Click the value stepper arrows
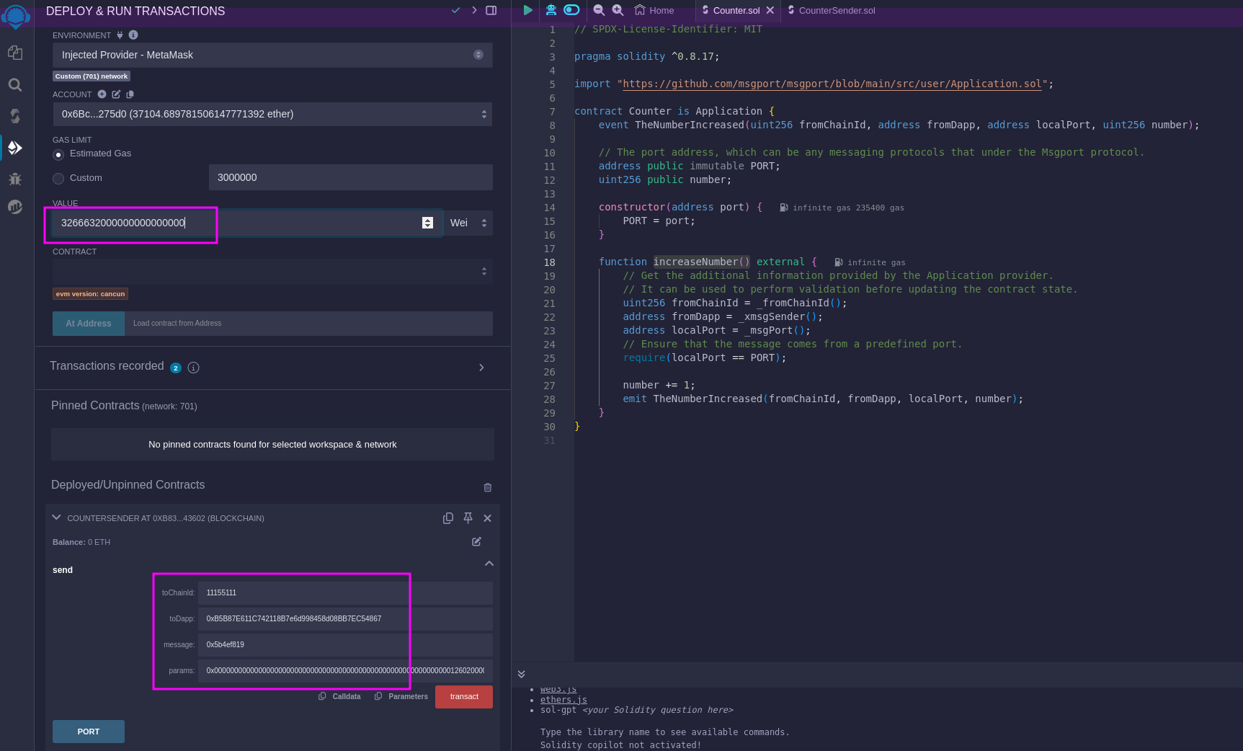 pyautogui.click(x=427, y=223)
